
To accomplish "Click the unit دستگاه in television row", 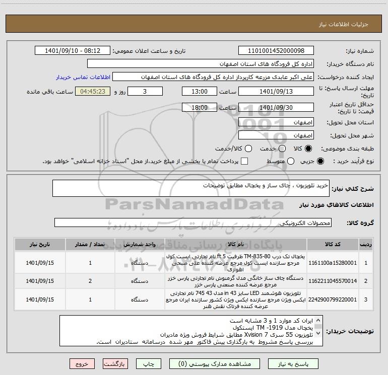I will tap(140, 299).
